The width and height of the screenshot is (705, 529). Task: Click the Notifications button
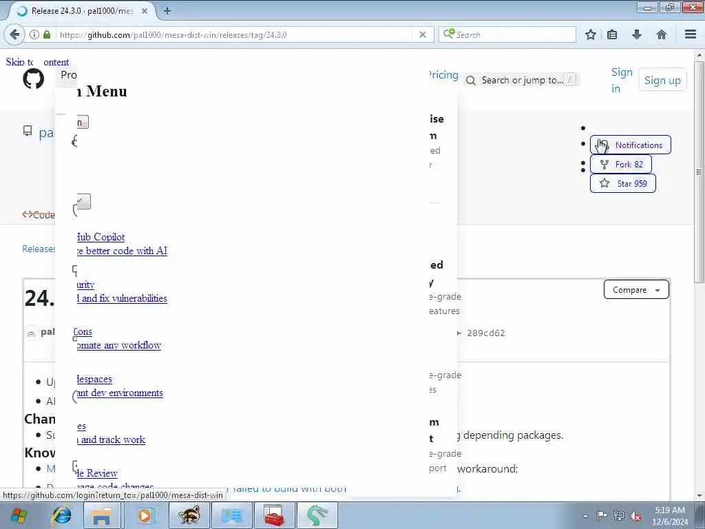point(631,145)
